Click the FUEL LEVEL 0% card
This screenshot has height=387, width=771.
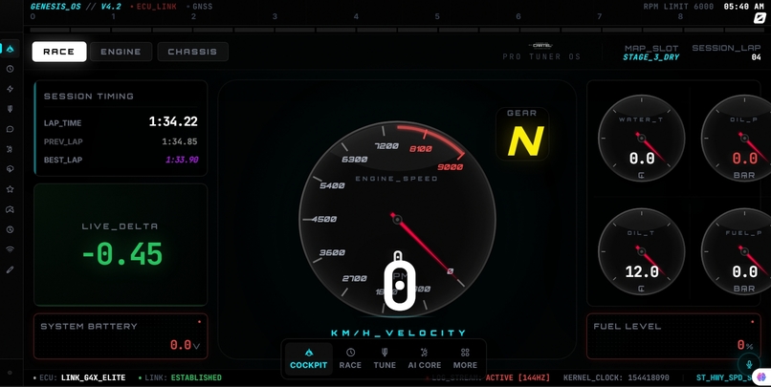(673, 336)
